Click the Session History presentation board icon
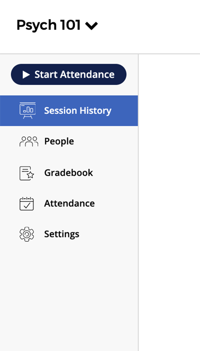Viewport: 200px width, 351px height. click(x=28, y=110)
